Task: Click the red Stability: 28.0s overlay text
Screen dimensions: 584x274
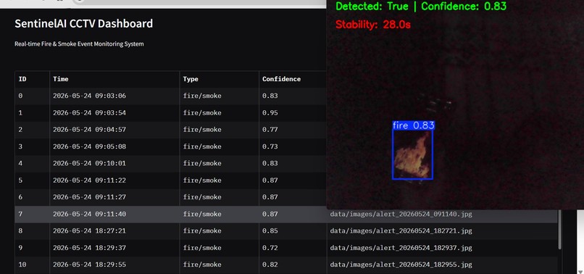Action: (x=373, y=25)
